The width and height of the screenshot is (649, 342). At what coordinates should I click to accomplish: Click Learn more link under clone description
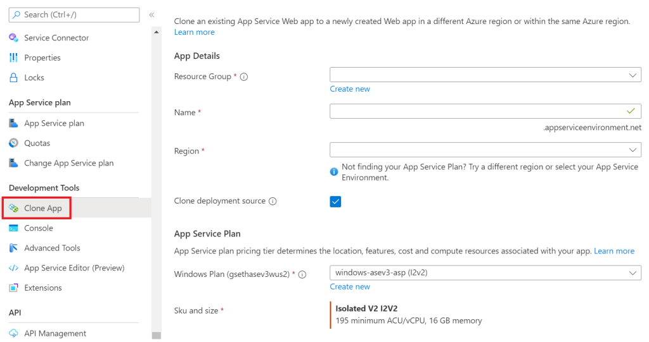194,32
